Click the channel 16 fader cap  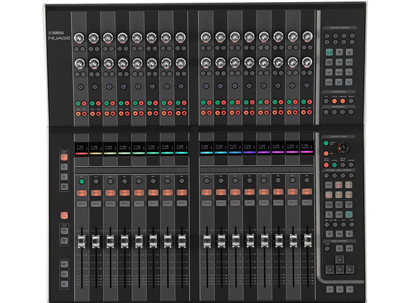[x=308, y=240]
